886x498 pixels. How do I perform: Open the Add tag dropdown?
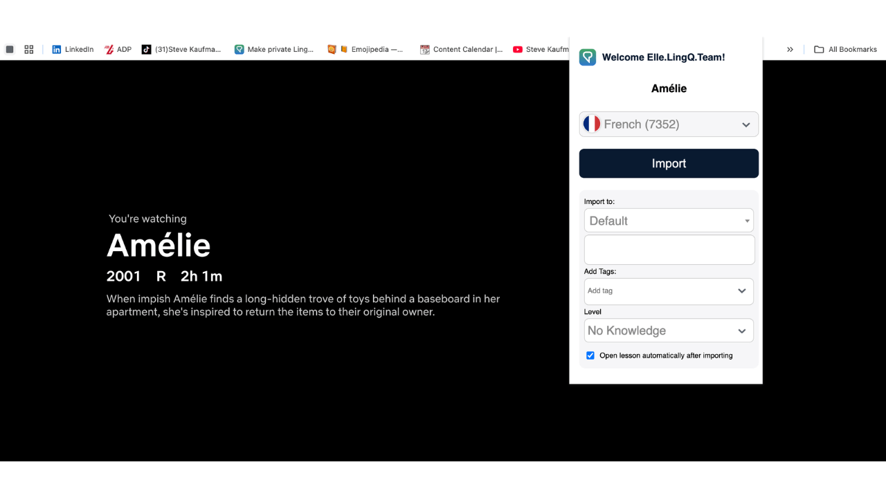pos(669,291)
